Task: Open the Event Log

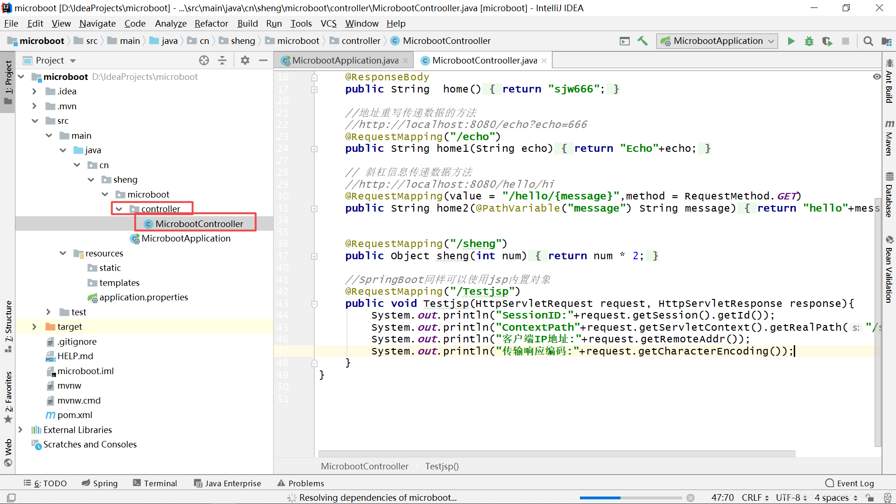Action: [850, 483]
